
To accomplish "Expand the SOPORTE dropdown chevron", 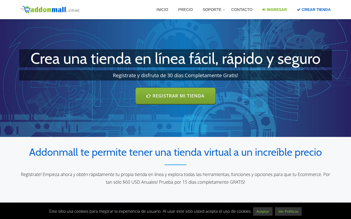I will click(224, 10).
